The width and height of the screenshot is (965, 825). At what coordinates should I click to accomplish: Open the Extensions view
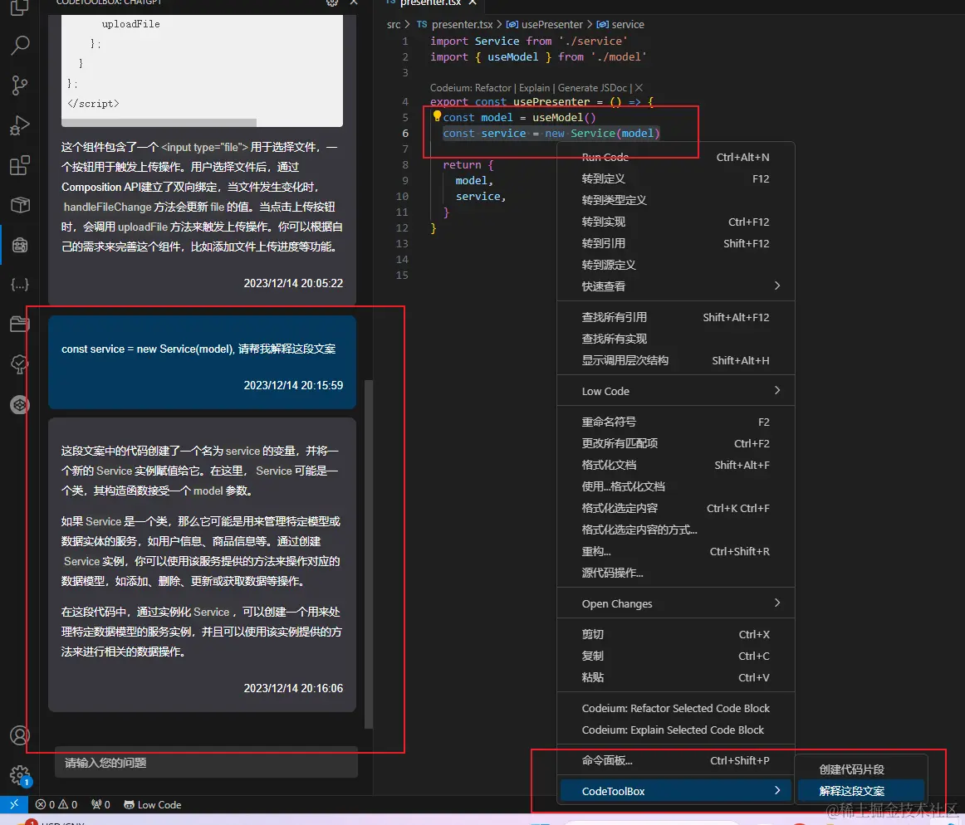point(20,165)
